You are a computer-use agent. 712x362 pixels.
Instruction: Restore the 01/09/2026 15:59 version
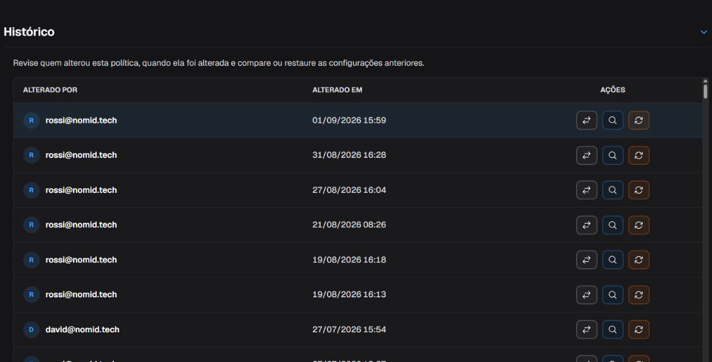click(x=639, y=120)
